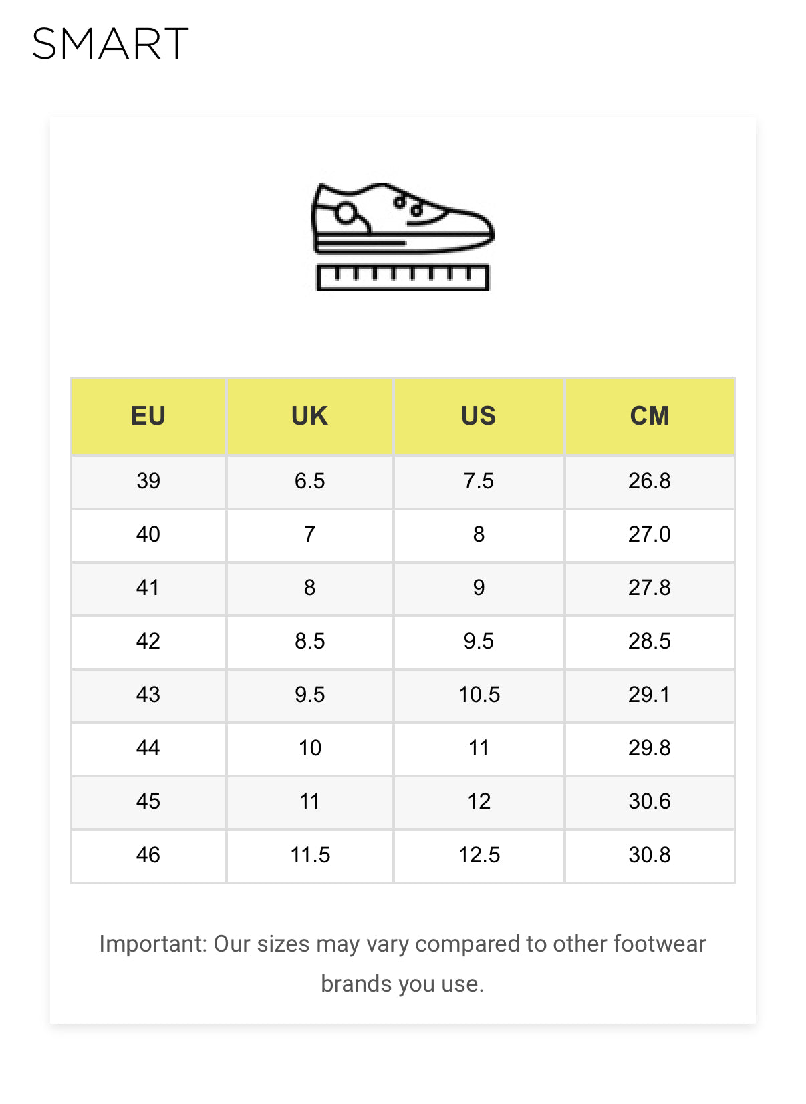Click the CM column header

(649, 416)
